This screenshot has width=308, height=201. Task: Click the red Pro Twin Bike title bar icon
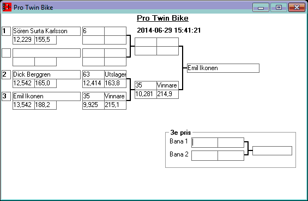click(7, 7)
